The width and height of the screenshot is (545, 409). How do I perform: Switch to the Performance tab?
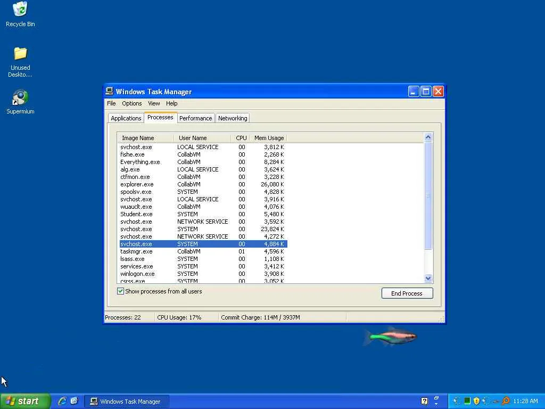coord(196,118)
